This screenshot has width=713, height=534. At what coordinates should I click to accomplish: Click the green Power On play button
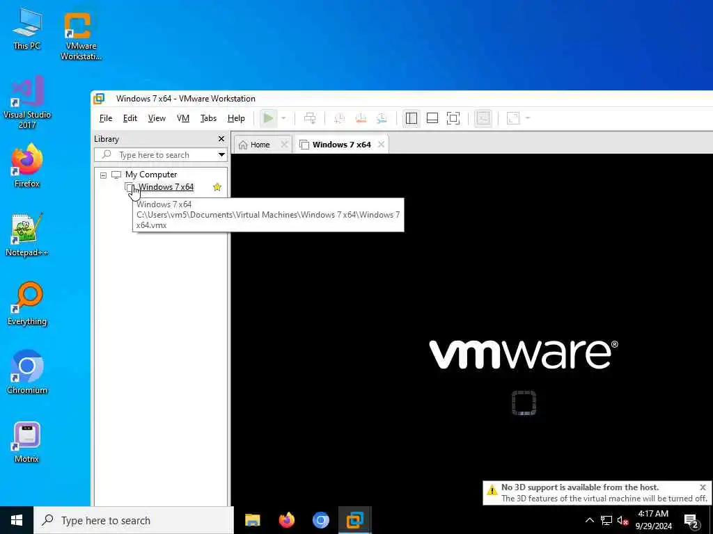(268, 118)
